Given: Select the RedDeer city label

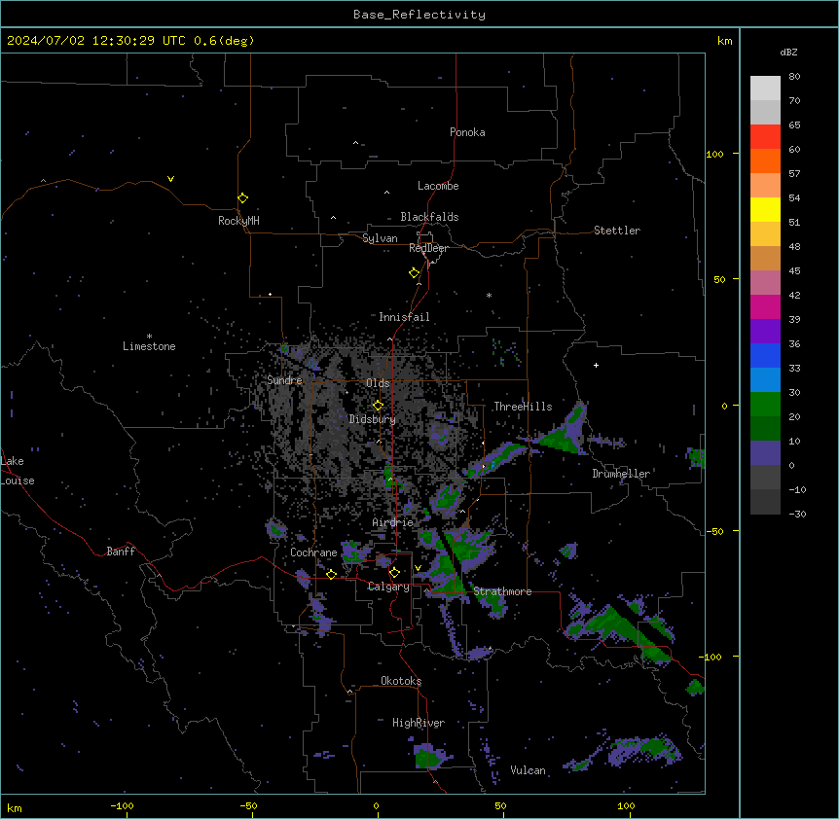Looking at the screenshot, I should (x=428, y=248).
